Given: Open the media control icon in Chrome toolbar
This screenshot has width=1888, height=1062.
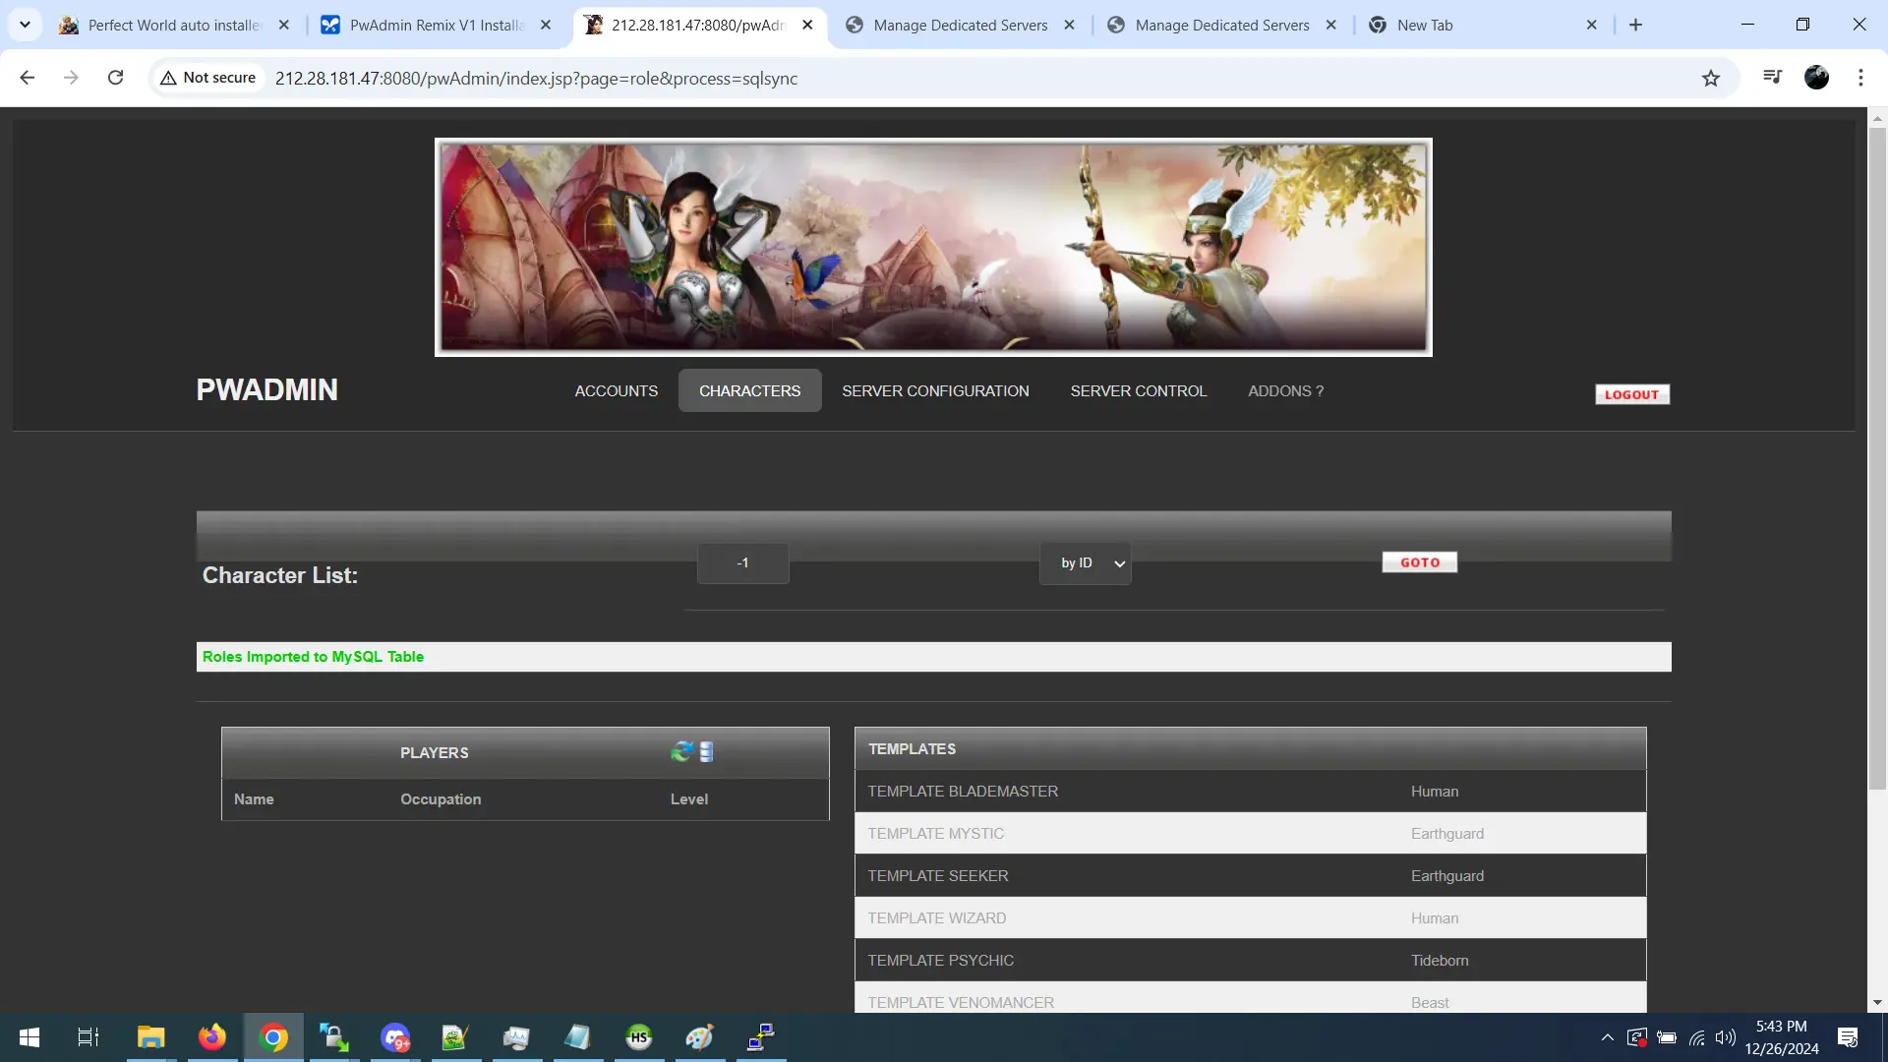Looking at the screenshot, I should [1772, 77].
